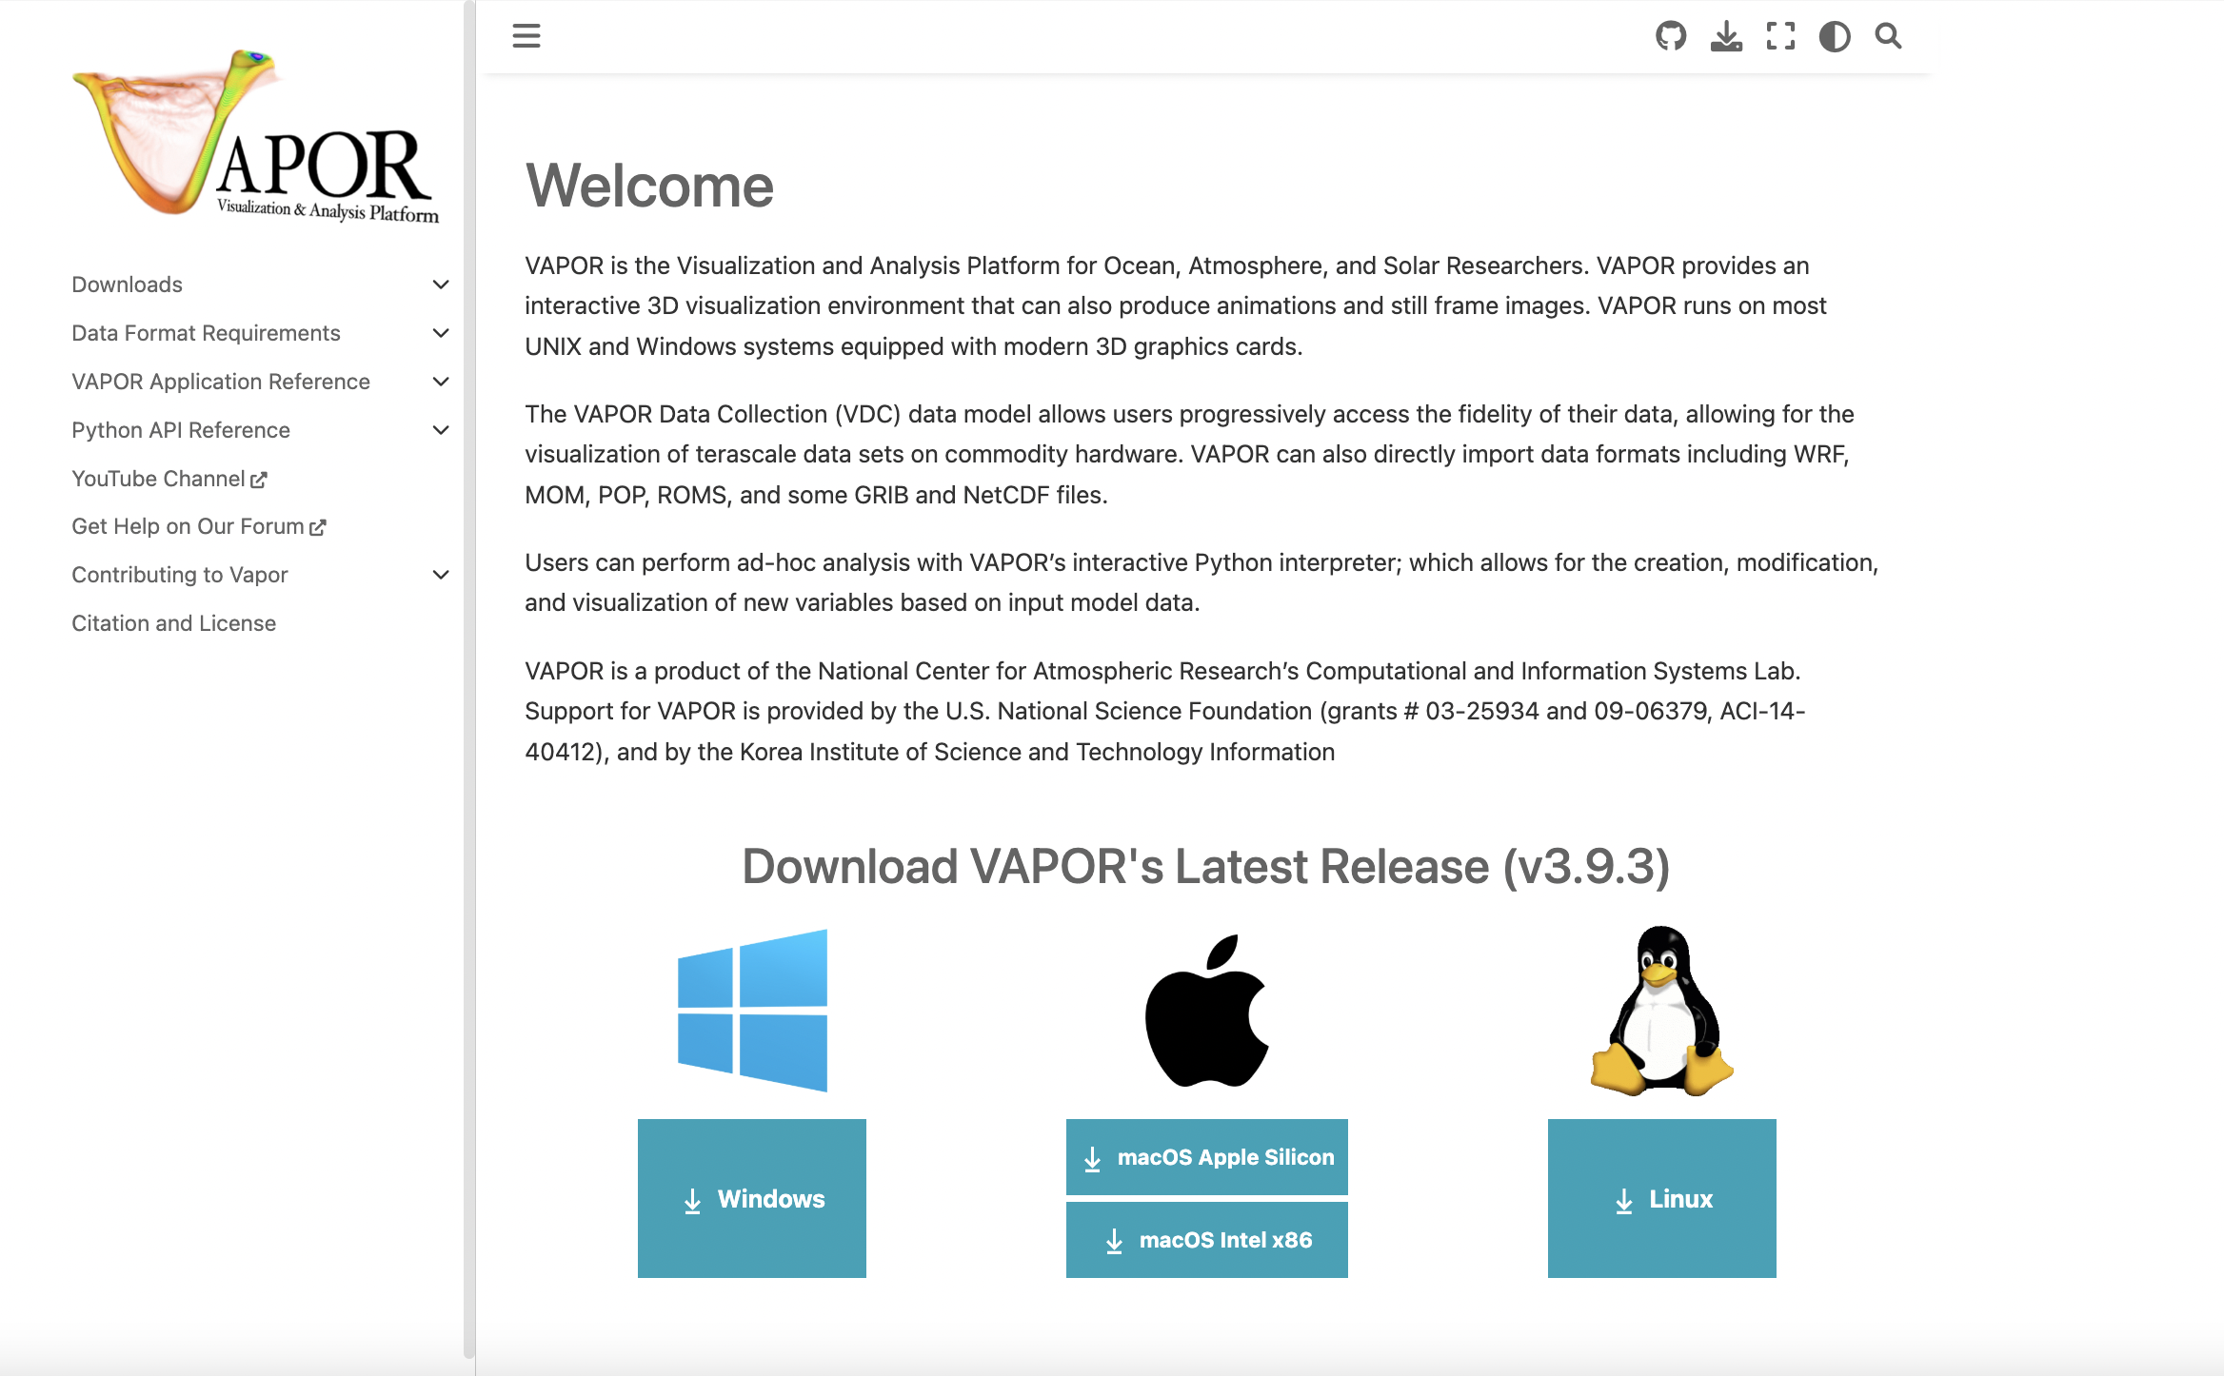Open Contributing to Vapor page
This screenshot has height=1376, width=2224.
[180, 575]
